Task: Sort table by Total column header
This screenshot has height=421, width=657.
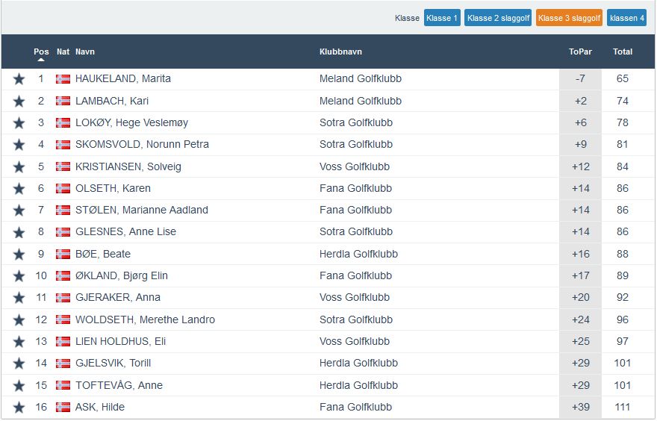Action: coord(622,52)
